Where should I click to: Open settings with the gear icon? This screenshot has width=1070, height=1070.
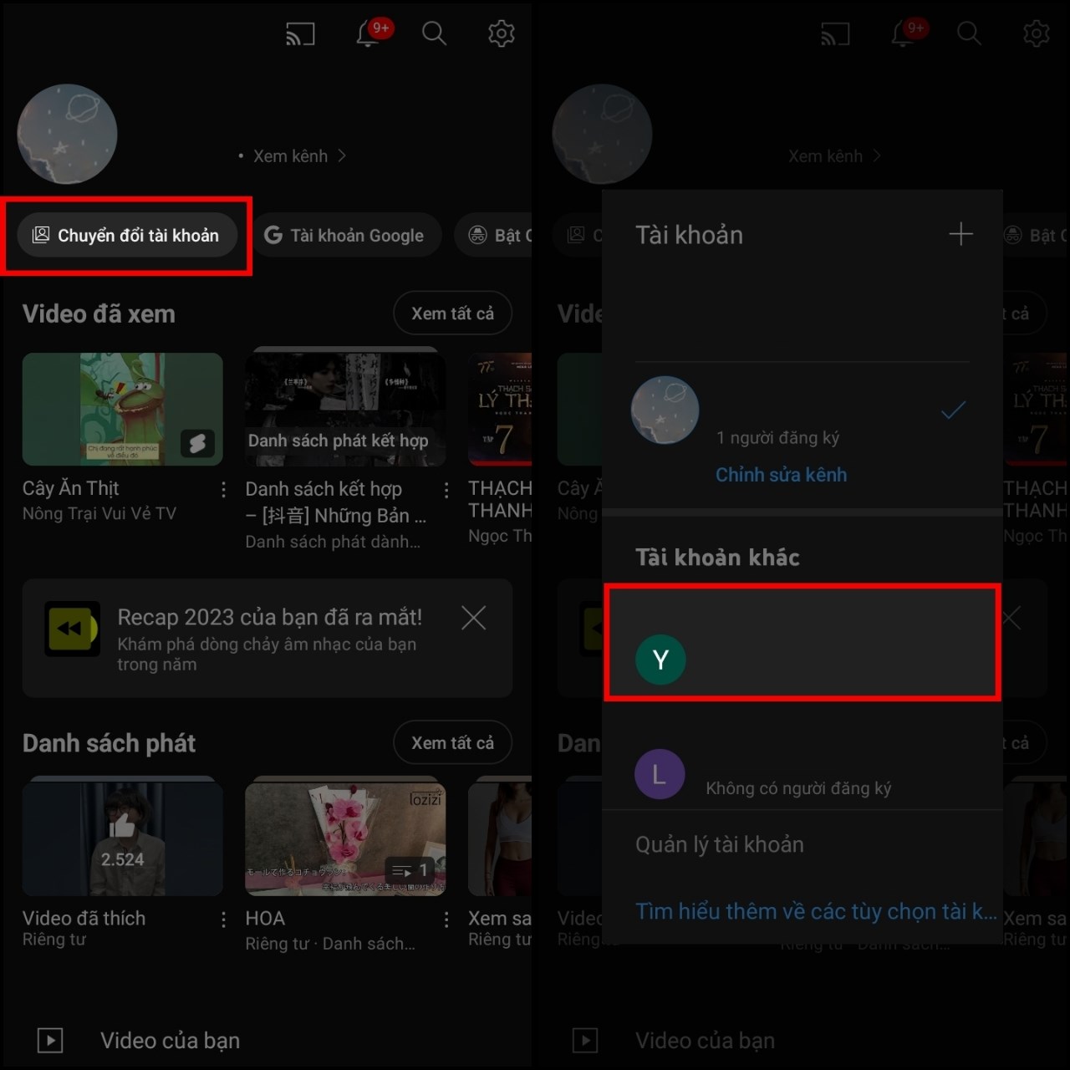pyautogui.click(x=501, y=33)
